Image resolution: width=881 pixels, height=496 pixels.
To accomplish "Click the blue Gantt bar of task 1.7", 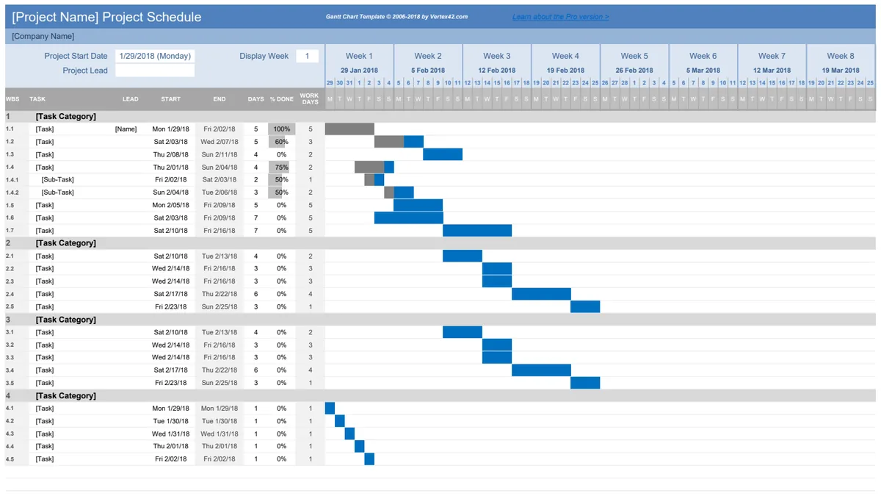I will (477, 231).
